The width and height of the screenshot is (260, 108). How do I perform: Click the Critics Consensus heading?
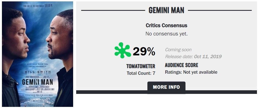(166, 25)
